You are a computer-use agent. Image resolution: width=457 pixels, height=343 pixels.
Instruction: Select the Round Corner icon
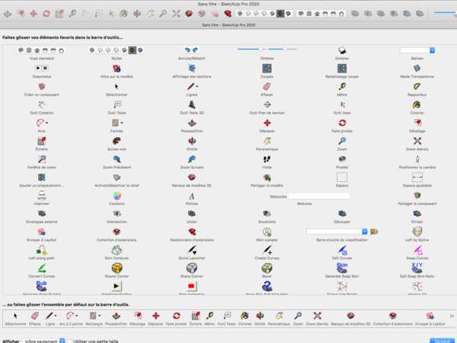[x=117, y=268]
